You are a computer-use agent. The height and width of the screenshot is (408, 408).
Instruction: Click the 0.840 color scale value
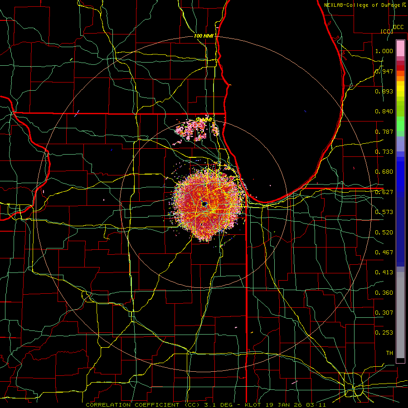click(384, 112)
